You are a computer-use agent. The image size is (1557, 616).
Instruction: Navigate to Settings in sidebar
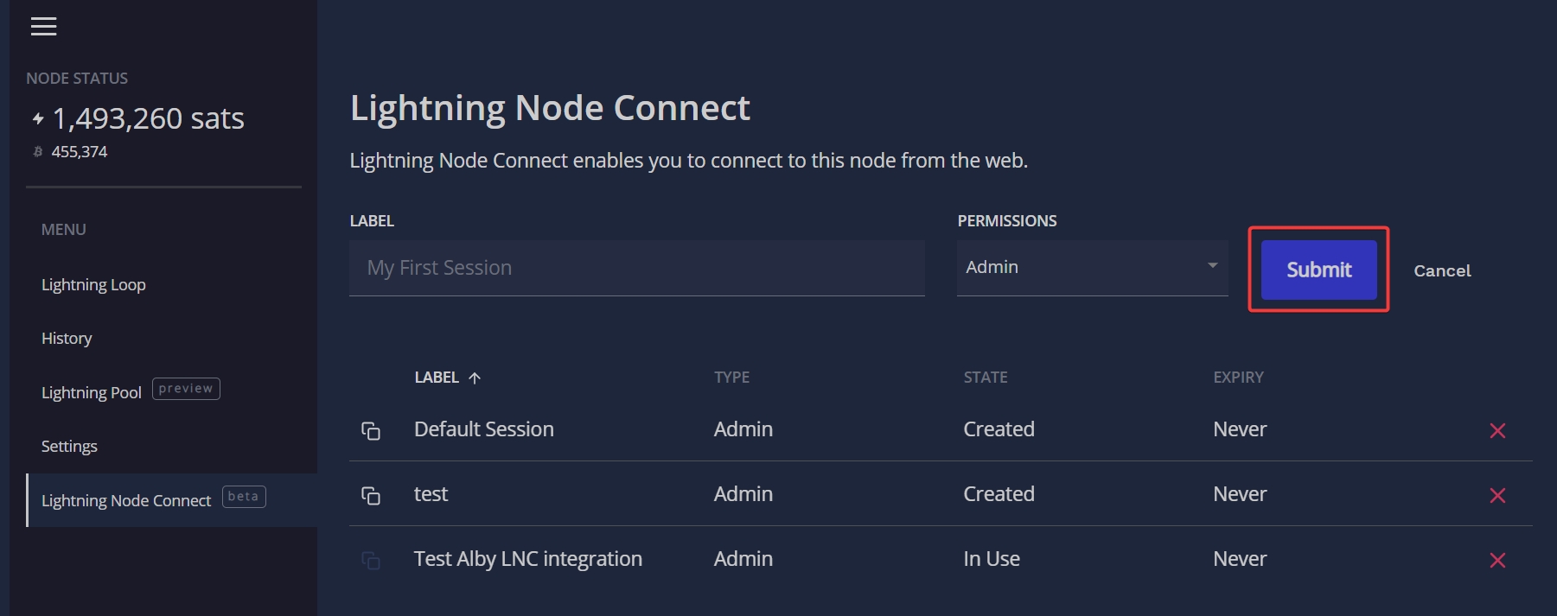point(69,447)
